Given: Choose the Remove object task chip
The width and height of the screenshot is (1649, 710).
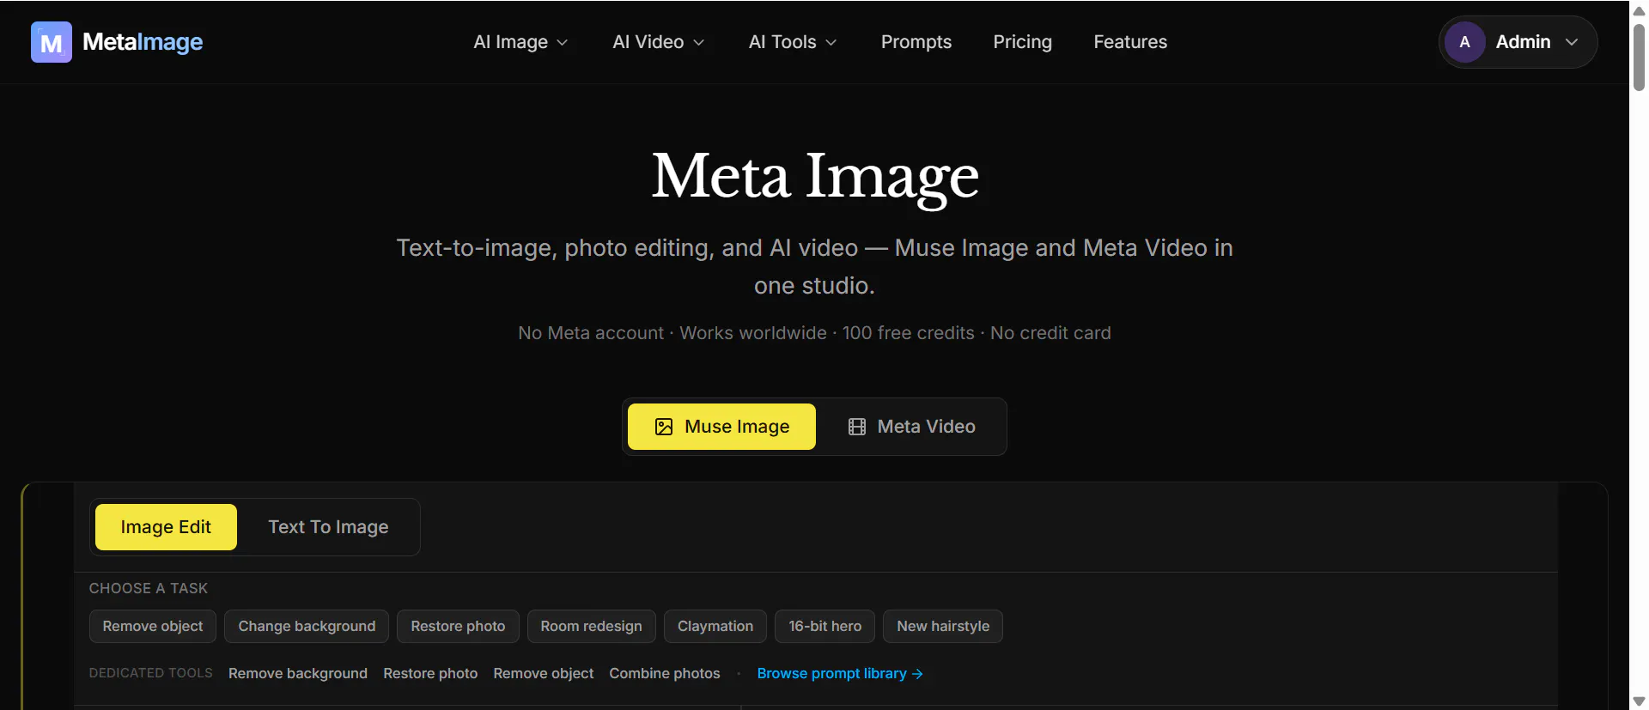Looking at the screenshot, I should coord(153,627).
